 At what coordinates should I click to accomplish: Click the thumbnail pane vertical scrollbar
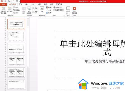pyautogui.click(x=28, y=47)
